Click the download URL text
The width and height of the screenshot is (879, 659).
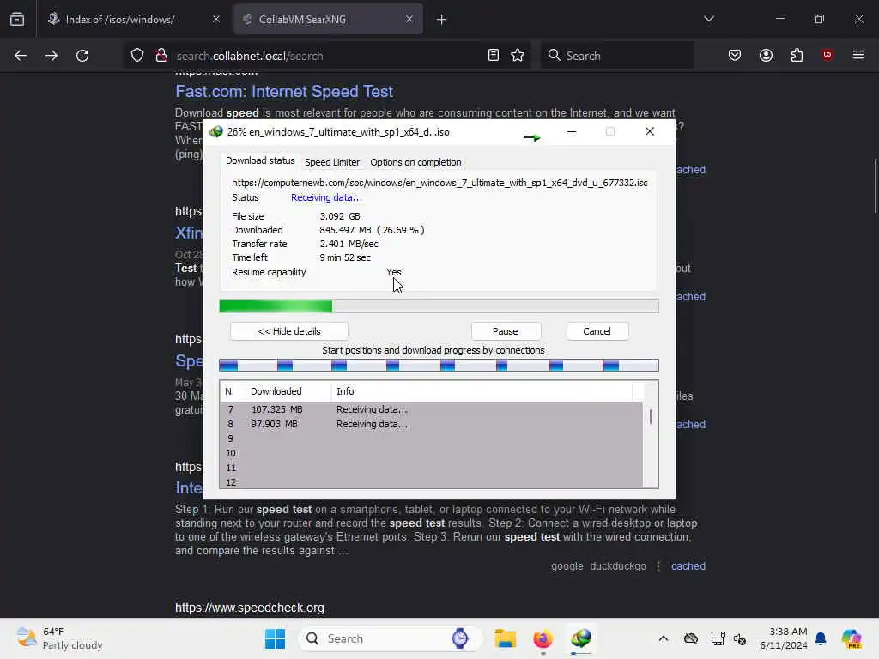click(439, 184)
